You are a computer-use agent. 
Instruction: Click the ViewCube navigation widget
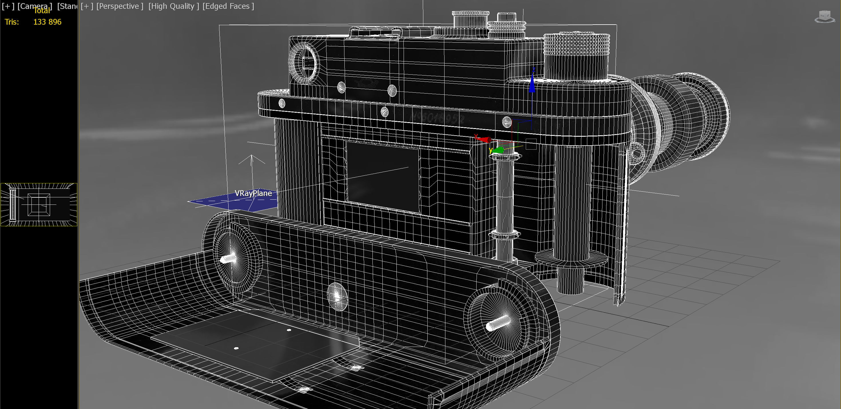825,16
